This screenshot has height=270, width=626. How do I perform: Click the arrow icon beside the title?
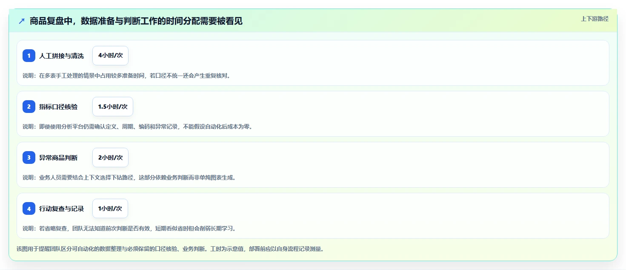coord(22,21)
